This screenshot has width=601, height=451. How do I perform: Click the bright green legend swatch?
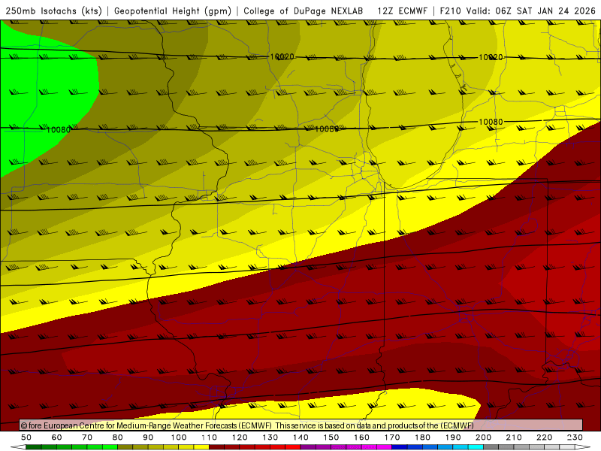110,446
